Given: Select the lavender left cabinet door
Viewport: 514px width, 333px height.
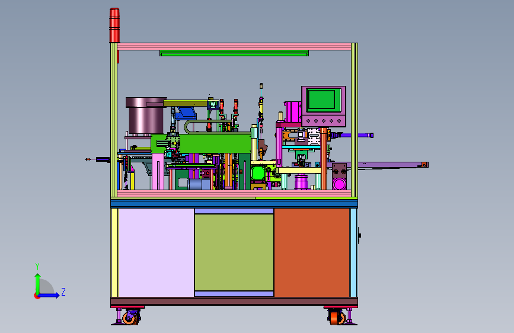Looking at the screenshot, I should [x=157, y=252].
